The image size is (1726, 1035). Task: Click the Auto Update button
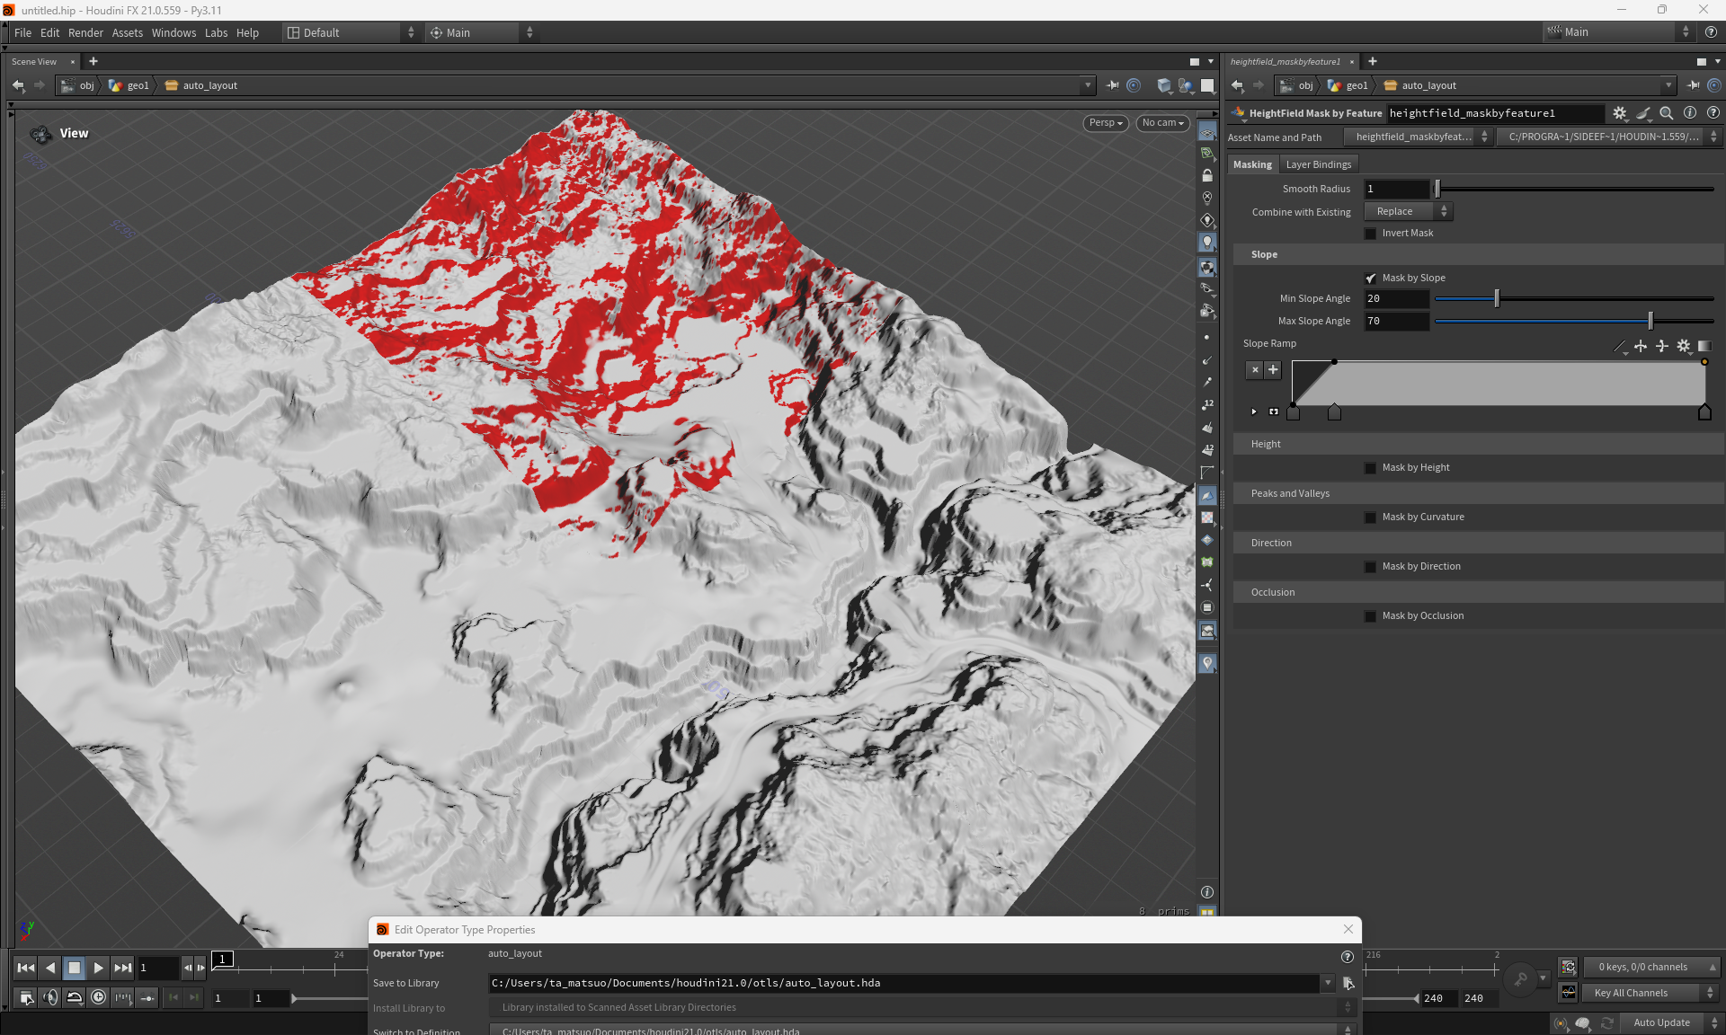pyautogui.click(x=1662, y=1022)
